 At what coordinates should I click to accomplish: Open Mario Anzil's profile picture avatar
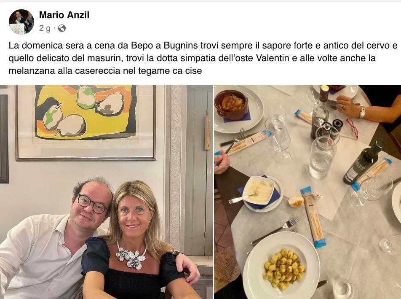pyautogui.click(x=21, y=22)
